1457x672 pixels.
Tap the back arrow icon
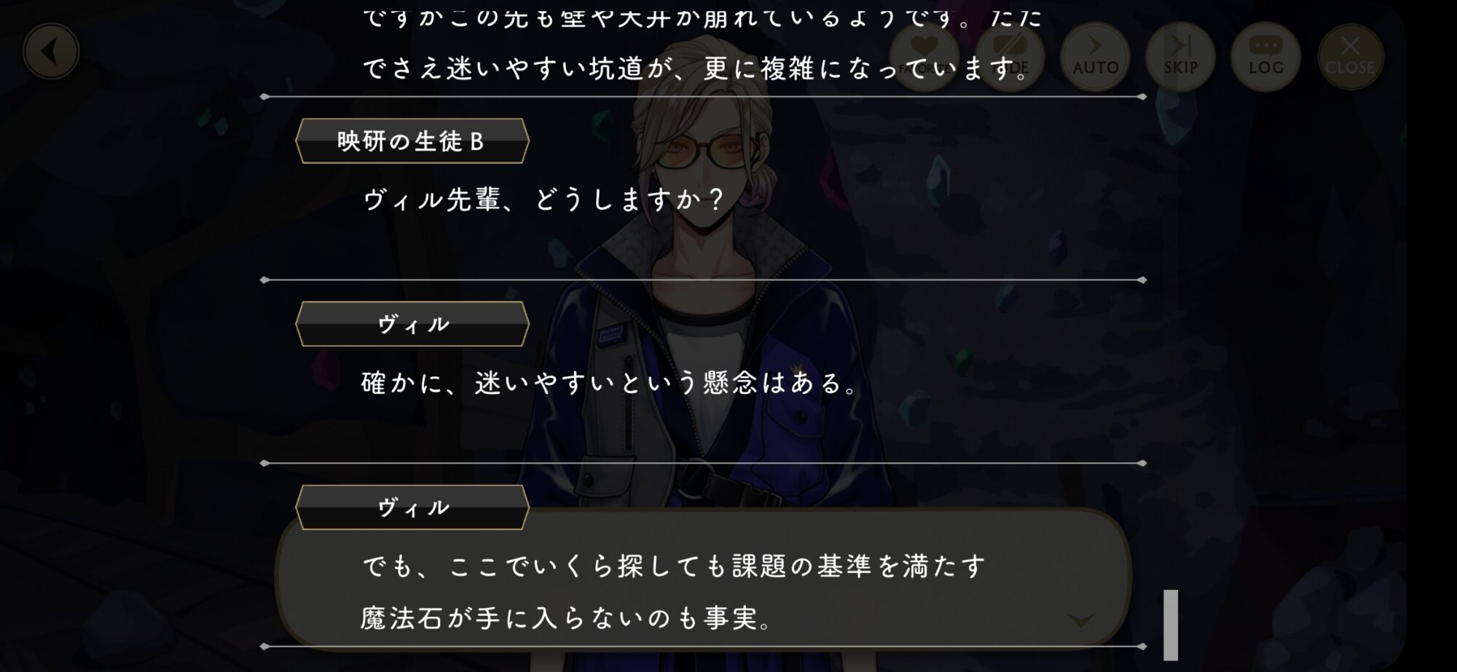coord(50,52)
